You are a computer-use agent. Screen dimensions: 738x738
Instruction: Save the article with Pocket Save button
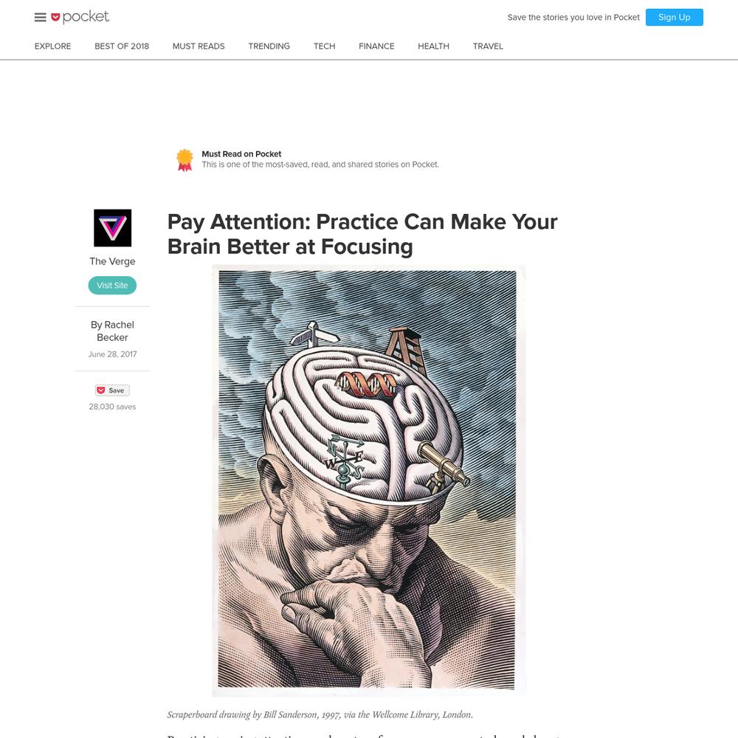(112, 390)
